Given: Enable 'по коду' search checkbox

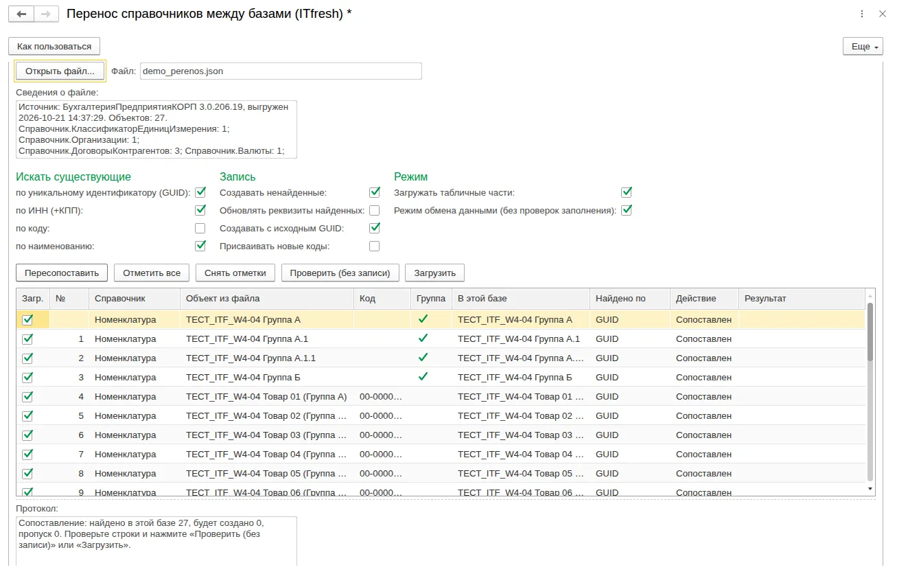Looking at the screenshot, I should point(200,228).
